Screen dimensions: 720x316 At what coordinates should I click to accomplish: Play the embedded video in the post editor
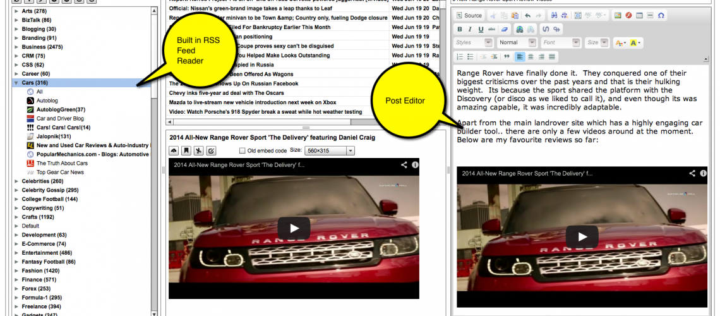tap(582, 236)
